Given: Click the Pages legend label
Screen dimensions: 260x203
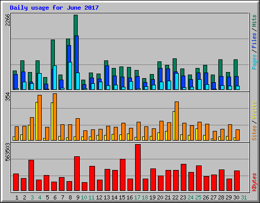Looking at the screenshot, I should (x=254, y=62).
